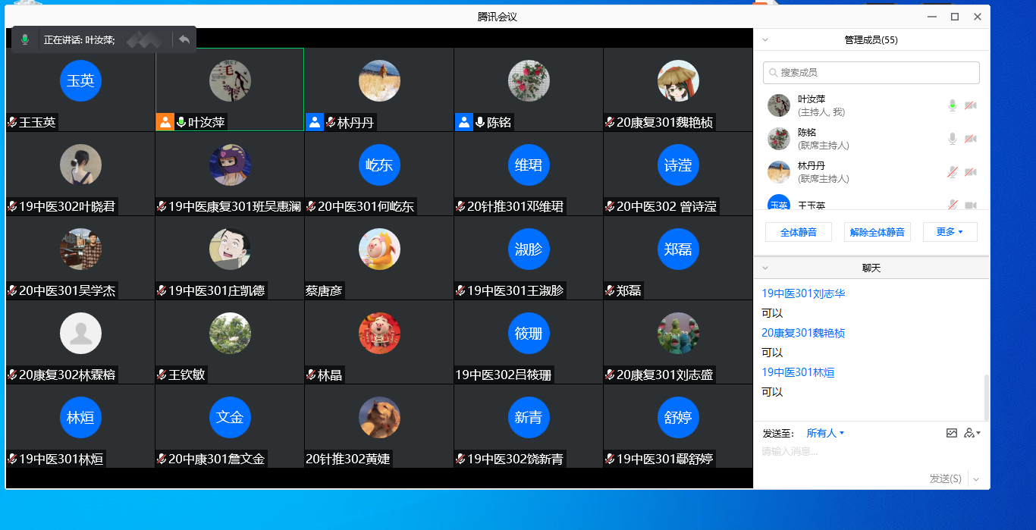Click the image send icon in chat
The image size is (1036, 530).
pos(952,433)
